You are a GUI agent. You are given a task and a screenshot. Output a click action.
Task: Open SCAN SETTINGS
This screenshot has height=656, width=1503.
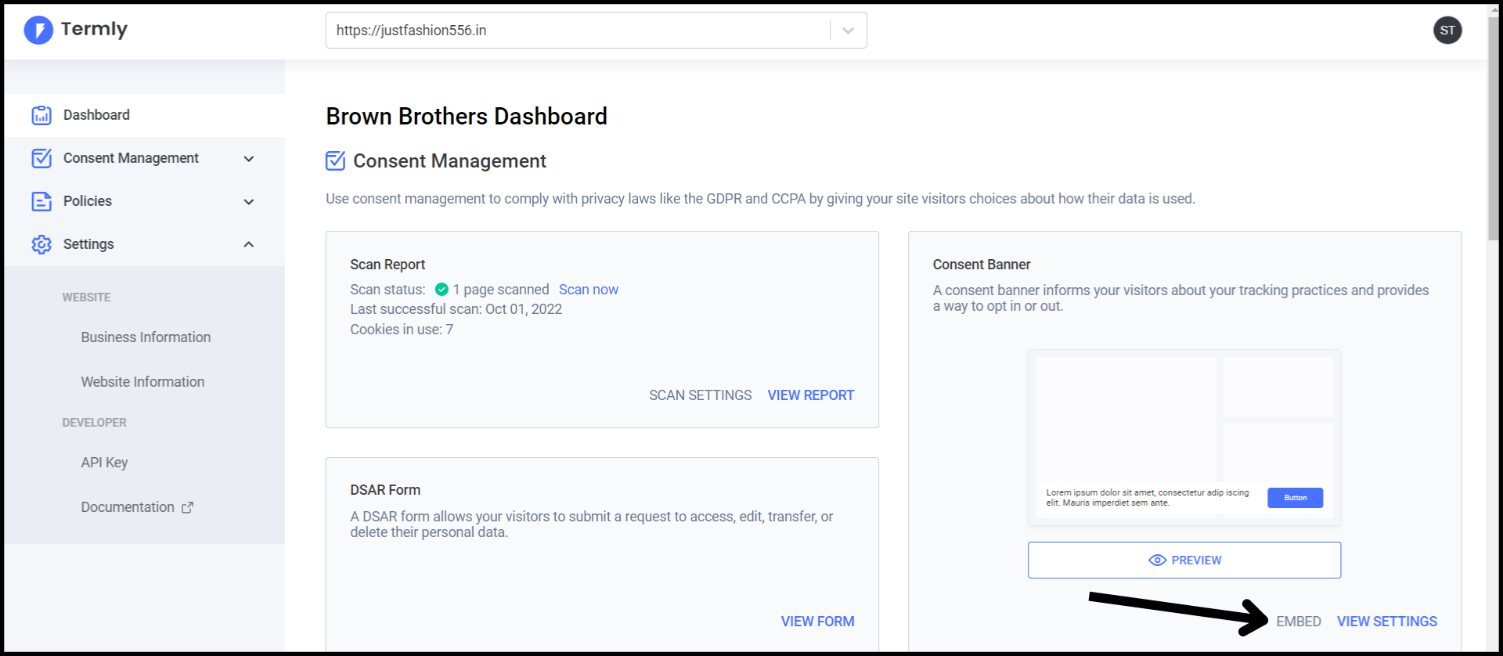[x=700, y=395]
